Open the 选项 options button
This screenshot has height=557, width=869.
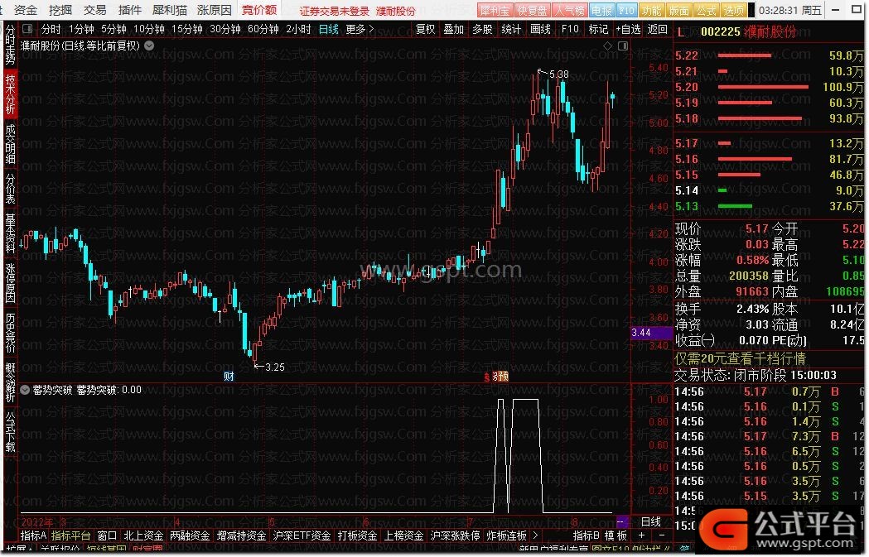coord(734,11)
